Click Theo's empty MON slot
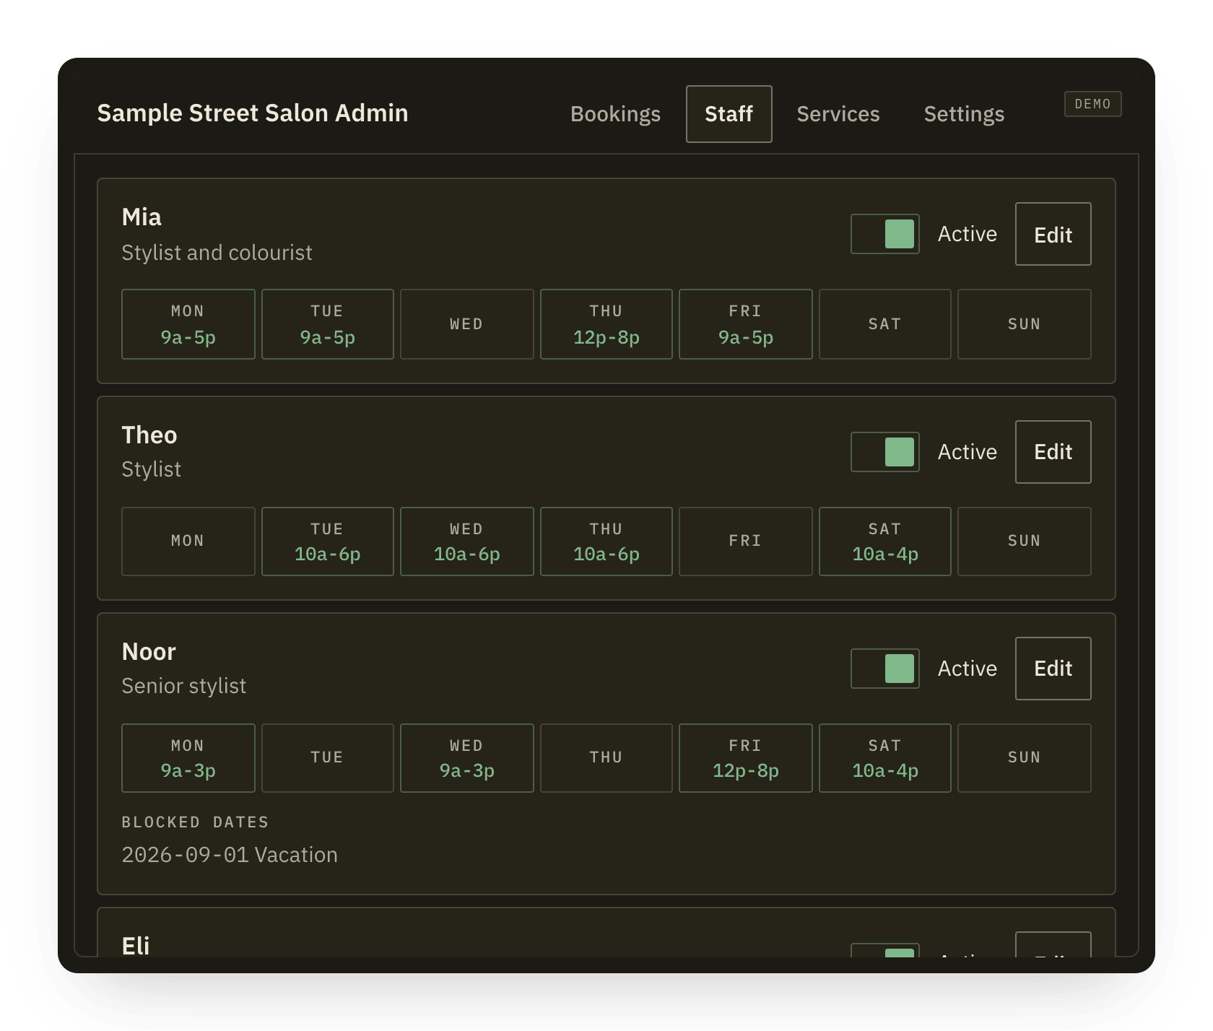Screen dimensions: 1213x1031 coord(188,541)
